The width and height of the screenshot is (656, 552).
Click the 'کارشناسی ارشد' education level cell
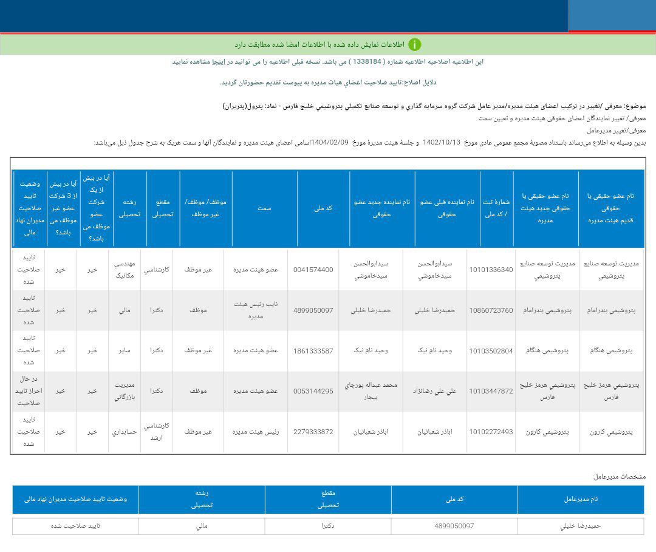[x=157, y=432]
